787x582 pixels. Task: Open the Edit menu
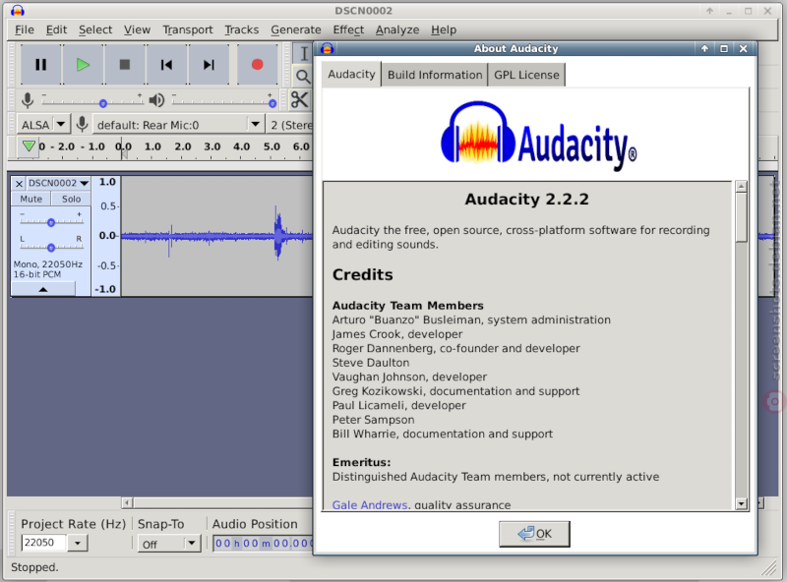pyautogui.click(x=56, y=30)
